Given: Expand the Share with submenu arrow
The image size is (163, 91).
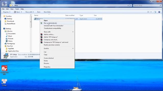Looking at the screenshot, I should 73,32.
